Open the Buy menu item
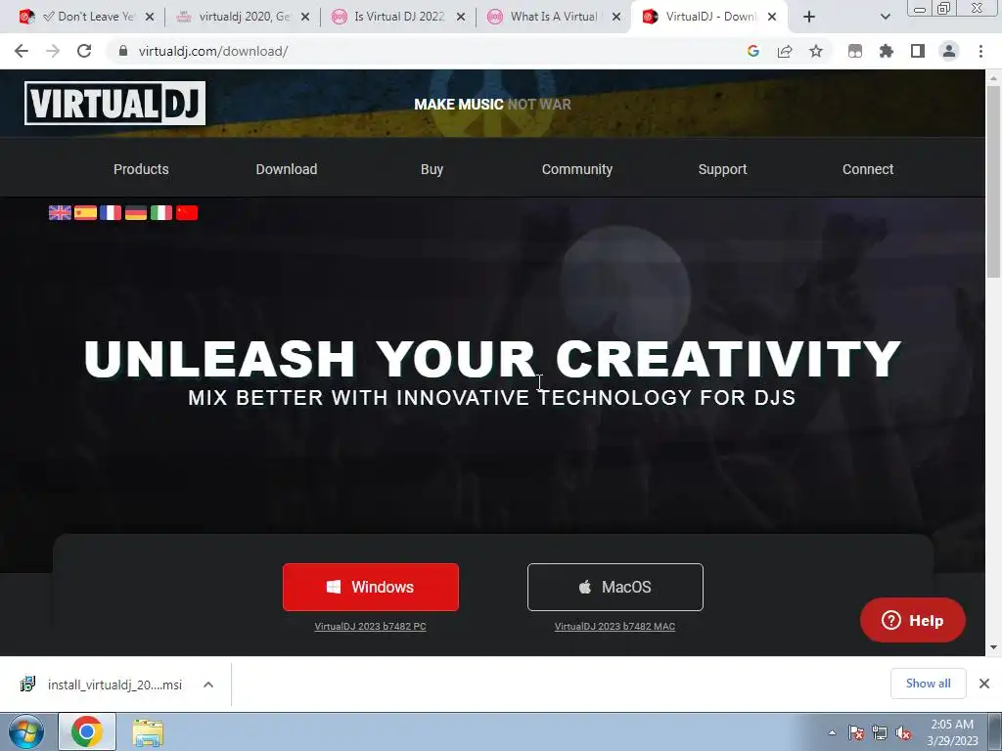Viewport: 1002px width, 751px height. [432, 169]
